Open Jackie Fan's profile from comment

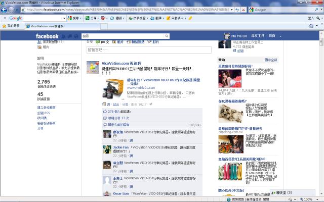coord(120,147)
